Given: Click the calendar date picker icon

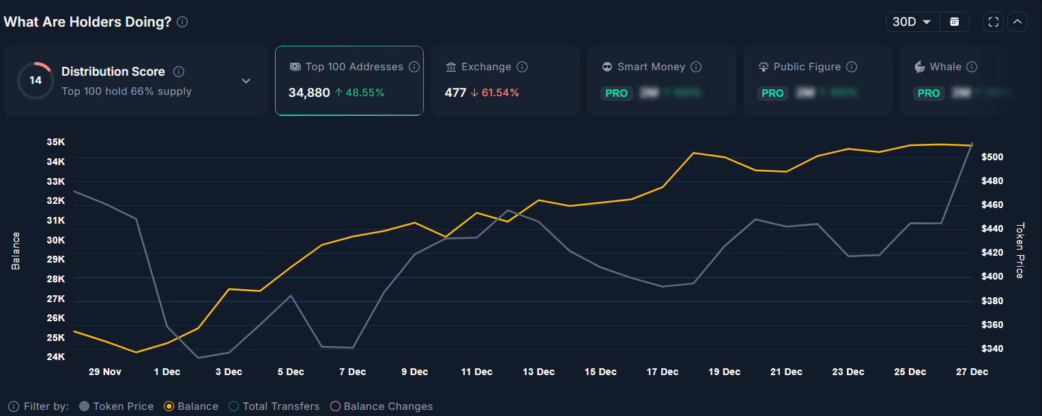Looking at the screenshot, I should click(955, 22).
